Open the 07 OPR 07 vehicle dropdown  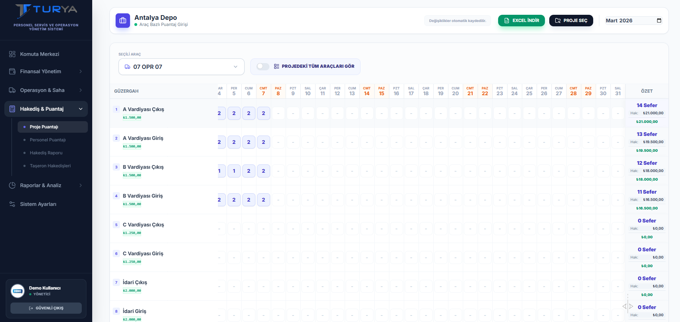pyautogui.click(x=181, y=67)
